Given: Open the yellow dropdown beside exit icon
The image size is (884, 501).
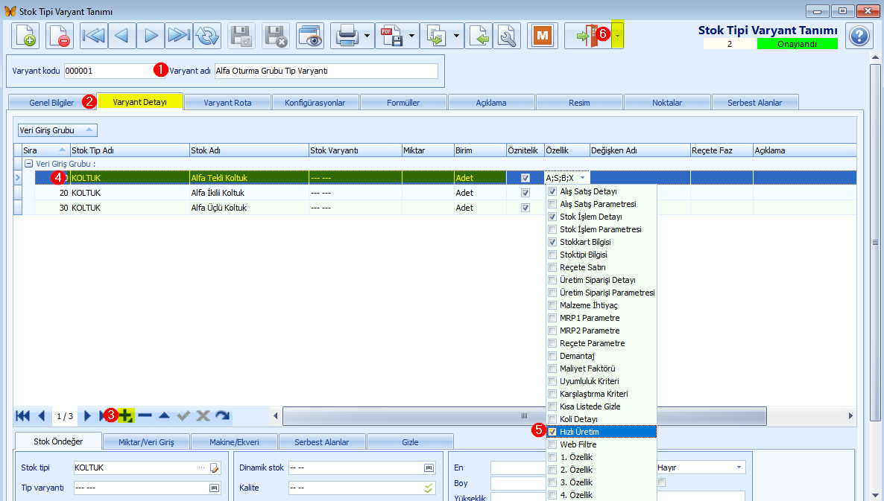Looking at the screenshot, I should (618, 36).
